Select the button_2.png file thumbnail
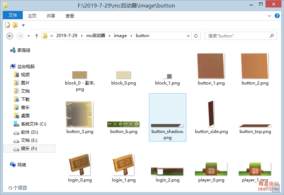This screenshot has width=284, height=195. [x=255, y=66]
